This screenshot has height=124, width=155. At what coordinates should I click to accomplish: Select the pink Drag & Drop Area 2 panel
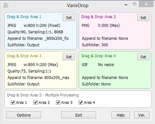point(115,31)
